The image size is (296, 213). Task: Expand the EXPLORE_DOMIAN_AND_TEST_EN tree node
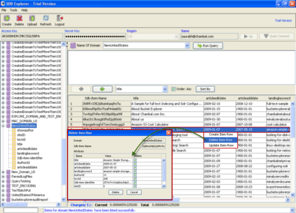coord(3,116)
